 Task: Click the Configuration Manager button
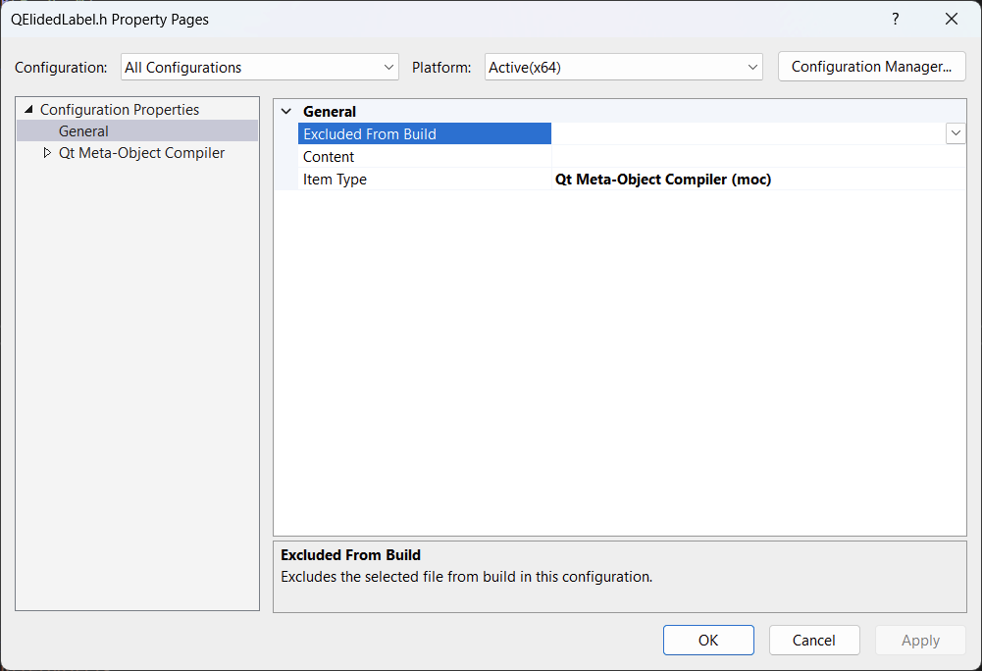click(871, 67)
